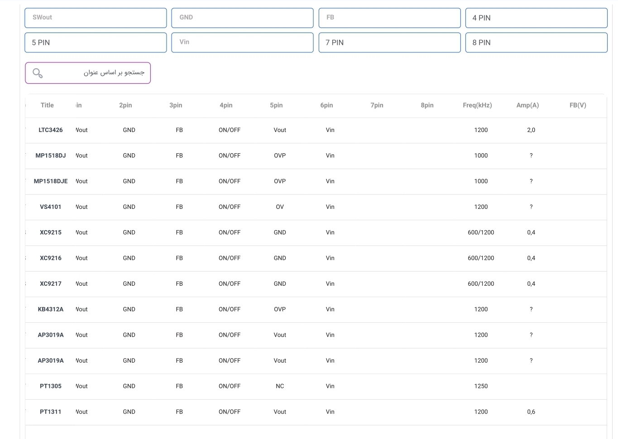Click the NC cell in PT1305 row
This screenshot has width=618, height=439.
tap(280, 386)
